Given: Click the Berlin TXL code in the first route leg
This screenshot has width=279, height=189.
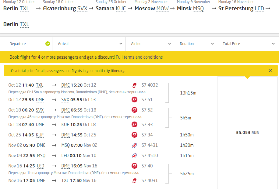Looking at the screenshot, I should pyautogui.click(x=24, y=9).
